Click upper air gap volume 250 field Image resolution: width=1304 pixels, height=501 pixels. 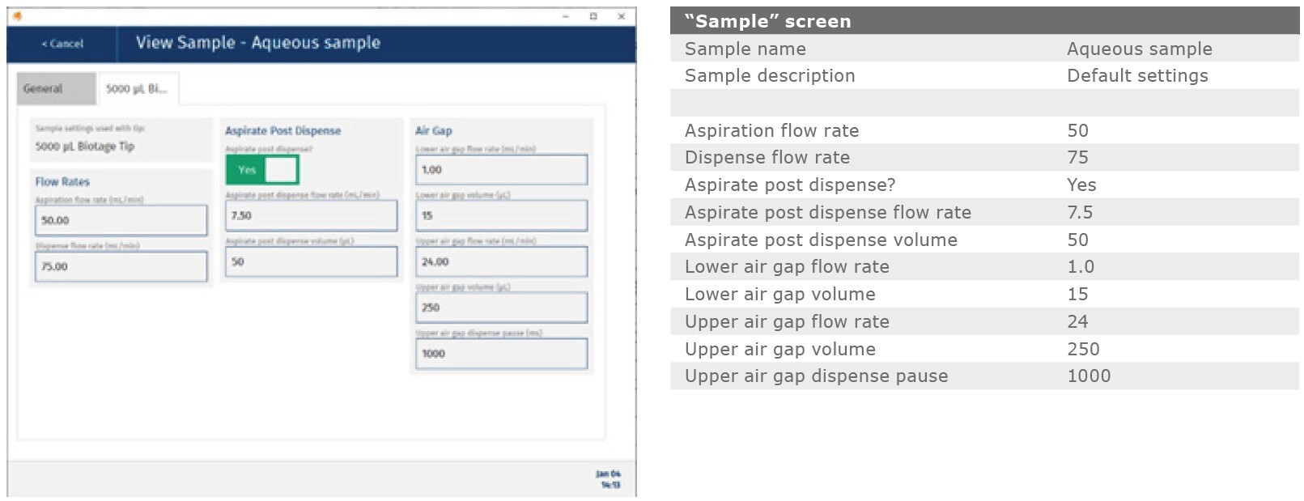pyautogui.click(x=502, y=308)
